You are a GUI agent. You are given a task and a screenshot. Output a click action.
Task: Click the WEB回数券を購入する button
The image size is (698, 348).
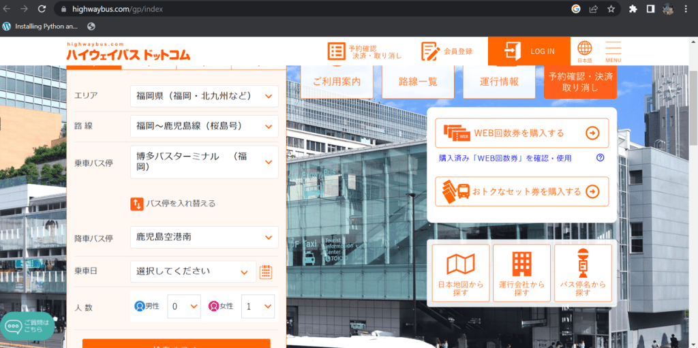coord(521,133)
